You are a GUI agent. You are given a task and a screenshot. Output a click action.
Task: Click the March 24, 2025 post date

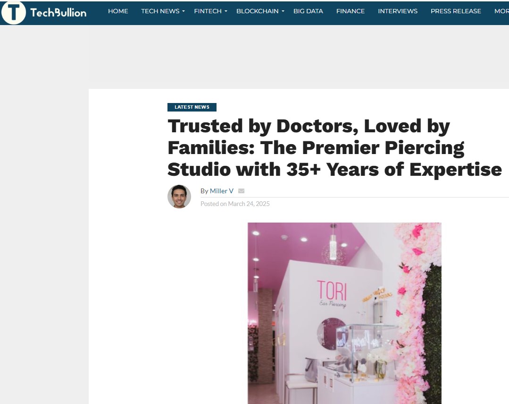[249, 204]
